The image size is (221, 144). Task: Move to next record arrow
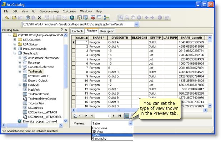pos(114,116)
